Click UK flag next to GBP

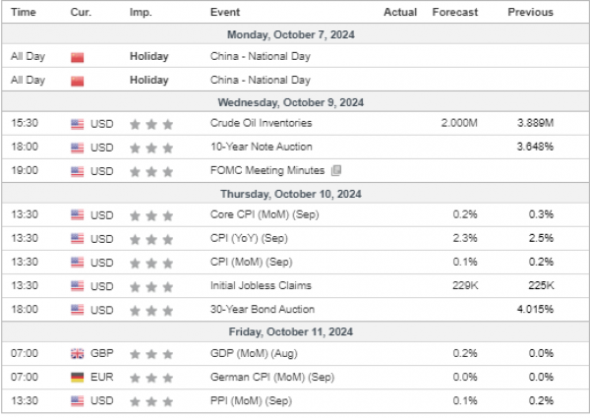[77, 354]
